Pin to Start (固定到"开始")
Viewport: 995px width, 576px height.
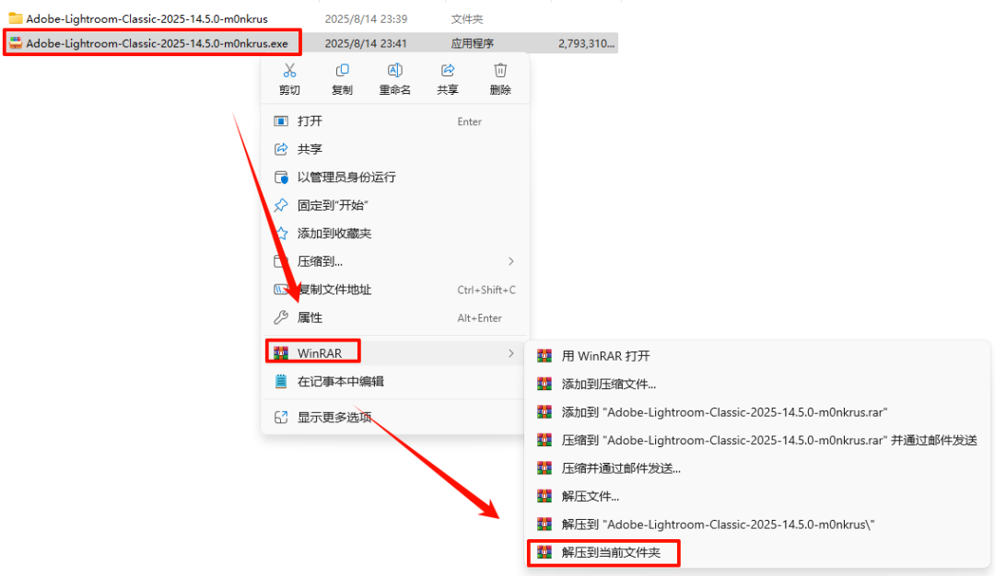pos(394,205)
